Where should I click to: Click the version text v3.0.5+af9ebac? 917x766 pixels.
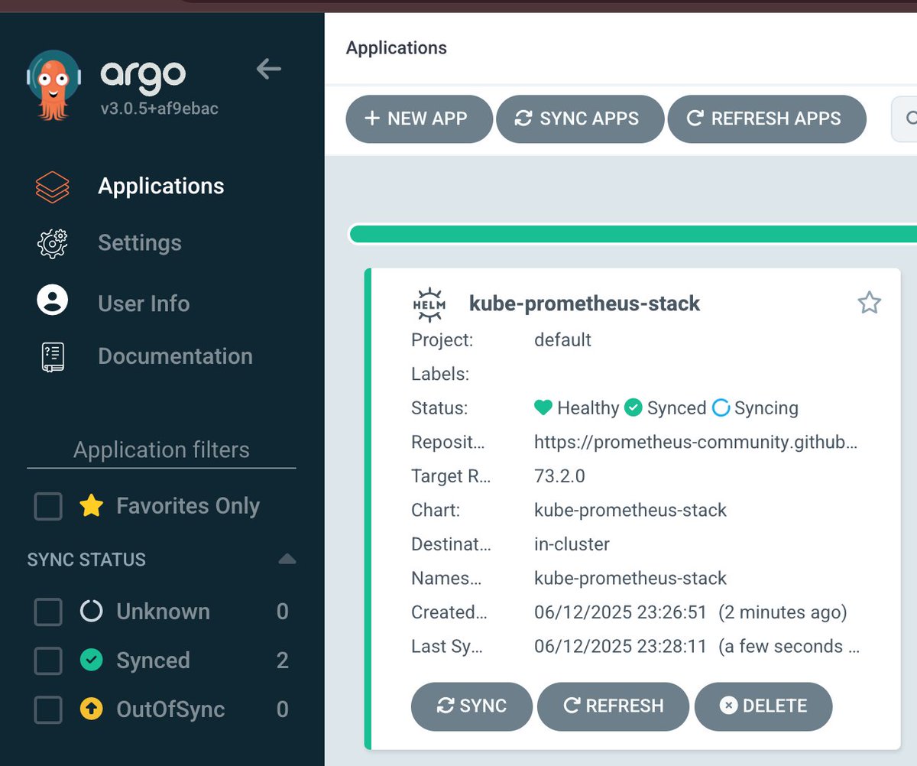click(160, 109)
